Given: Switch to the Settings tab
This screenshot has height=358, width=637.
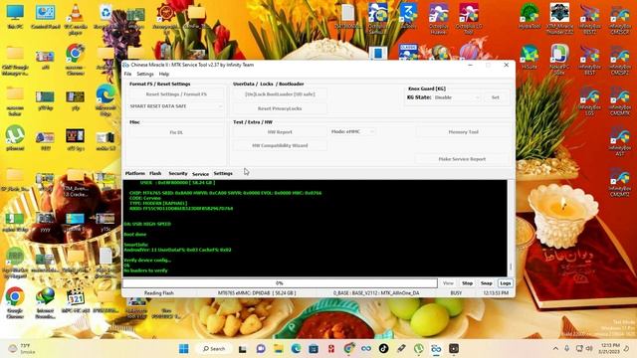Looking at the screenshot, I should tap(223, 173).
